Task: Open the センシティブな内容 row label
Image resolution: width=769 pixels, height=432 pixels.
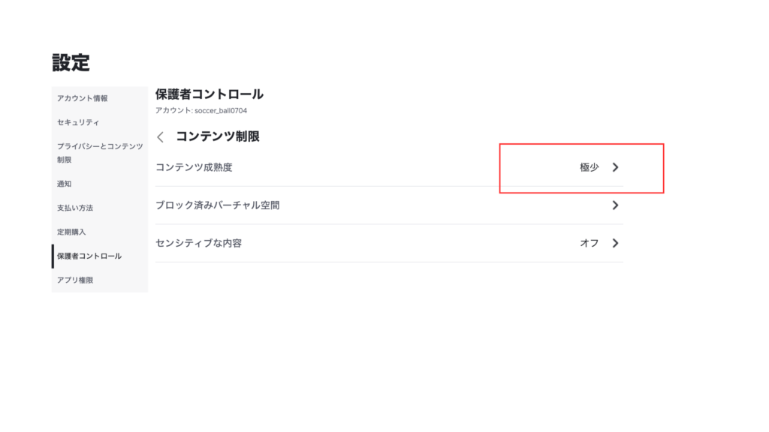Action: [198, 243]
